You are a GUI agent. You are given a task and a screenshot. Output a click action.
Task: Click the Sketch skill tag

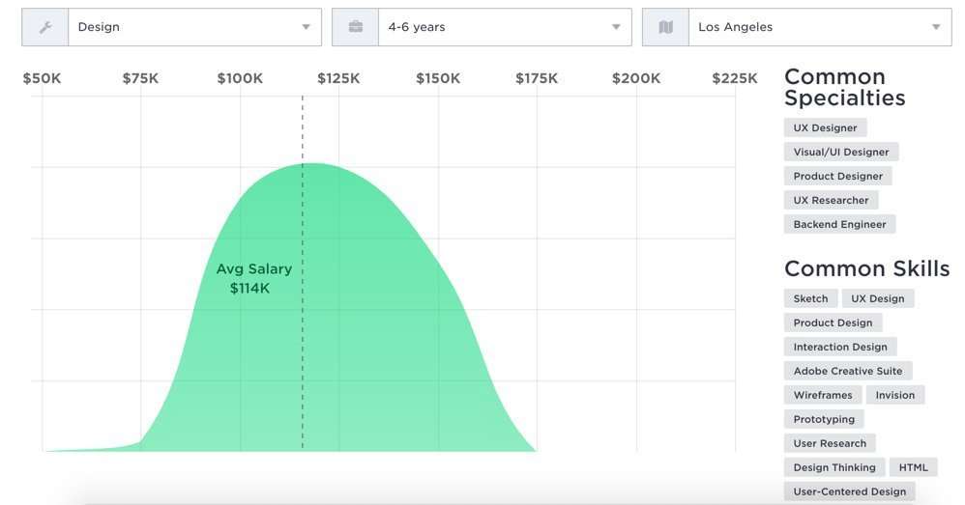tap(810, 298)
